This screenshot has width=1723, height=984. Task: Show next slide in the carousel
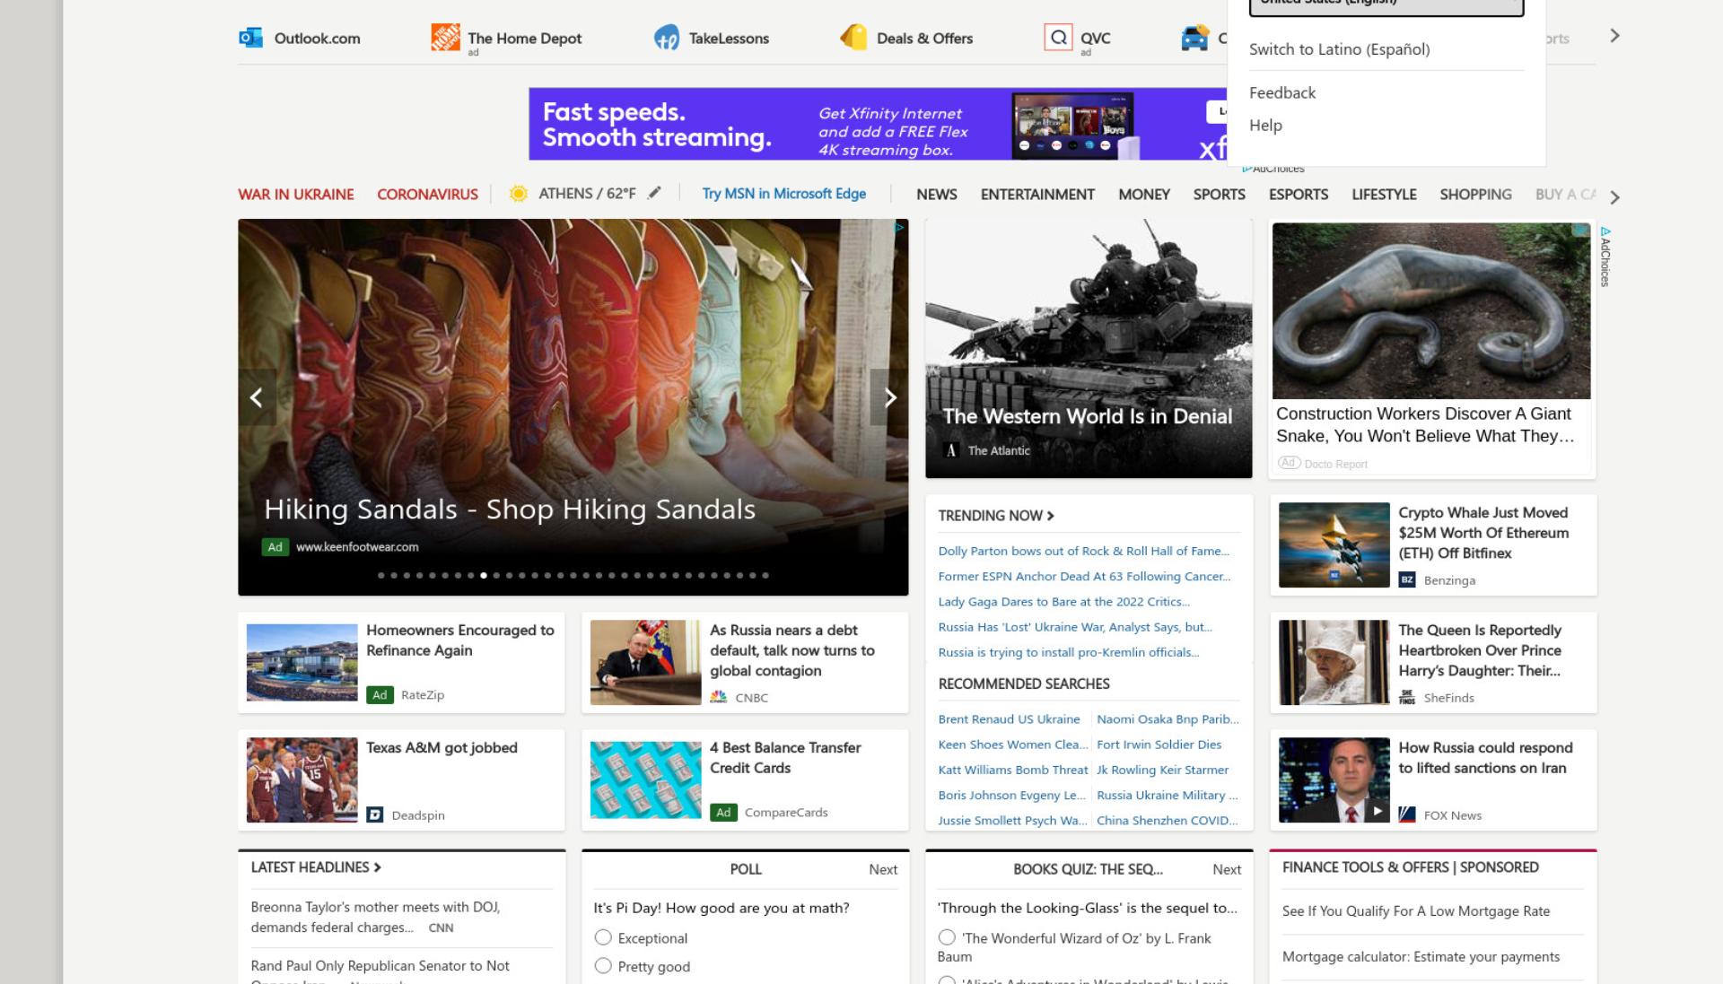click(x=889, y=397)
